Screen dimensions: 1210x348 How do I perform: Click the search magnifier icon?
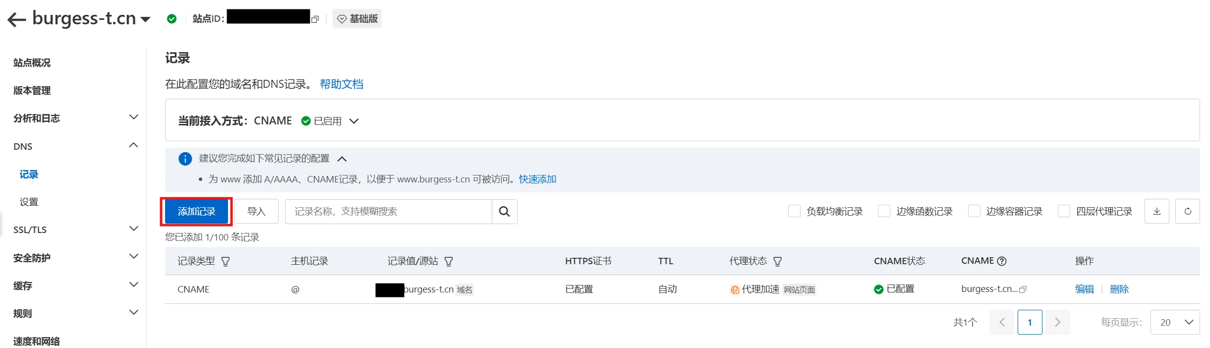point(504,212)
